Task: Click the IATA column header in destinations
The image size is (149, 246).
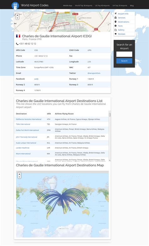Action: tap(49, 114)
